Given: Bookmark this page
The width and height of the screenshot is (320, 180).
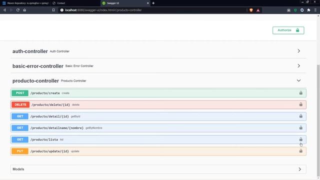Looking at the screenshot, I should tap(53, 10).
